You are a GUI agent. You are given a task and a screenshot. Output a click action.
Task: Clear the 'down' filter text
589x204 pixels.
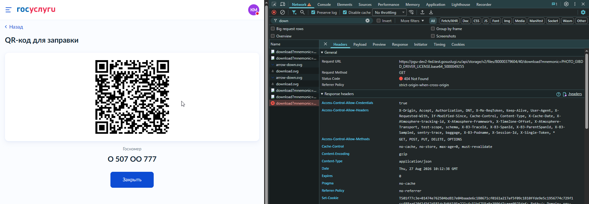pyautogui.click(x=368, y=21)
